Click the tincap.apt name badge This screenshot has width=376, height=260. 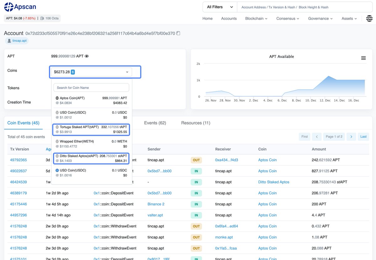[17, 41]
